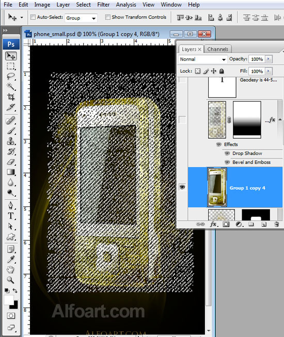Select the Move tool in toolbox

tap(11, 56)
